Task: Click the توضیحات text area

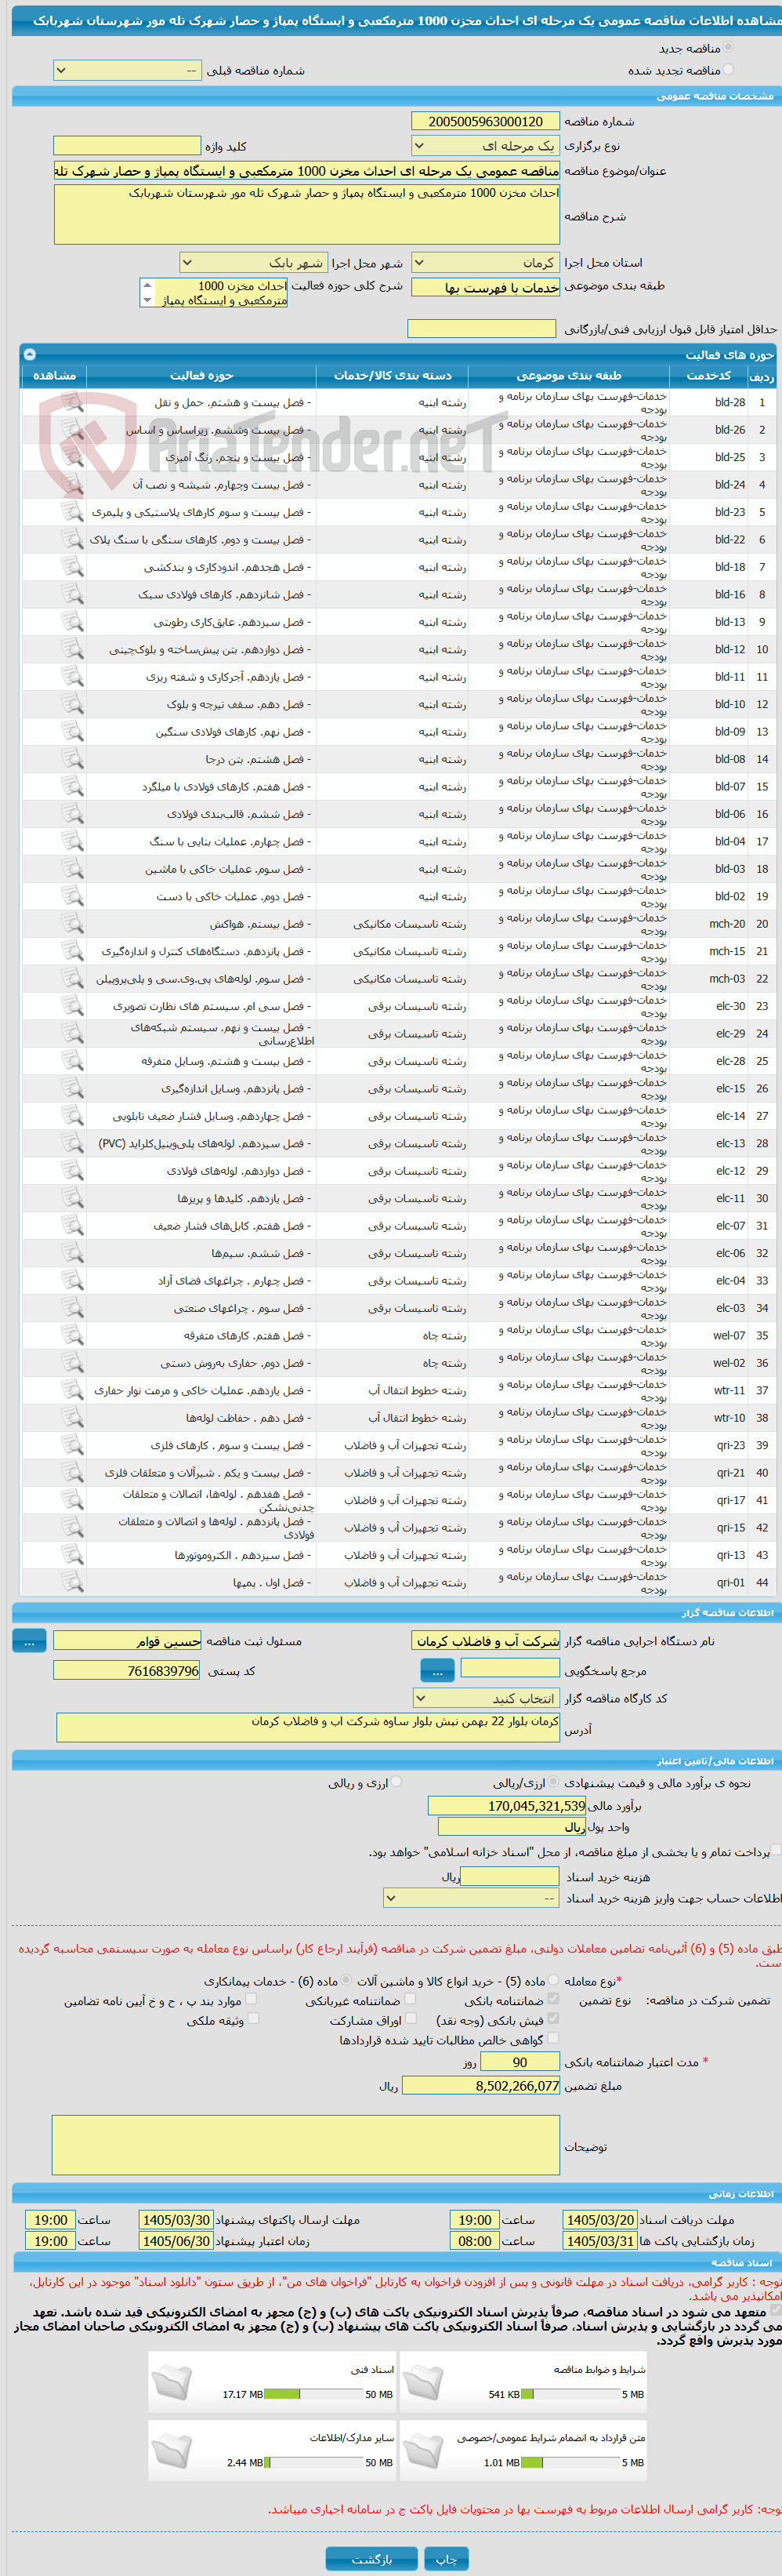Action: click(x=306, y=2145)
